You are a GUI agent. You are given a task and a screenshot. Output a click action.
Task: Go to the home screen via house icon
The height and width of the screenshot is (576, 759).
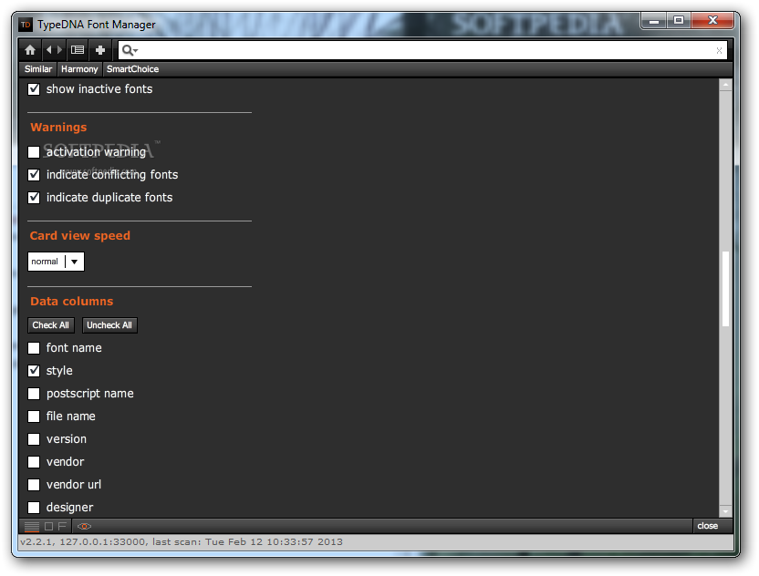coord(30,50)
